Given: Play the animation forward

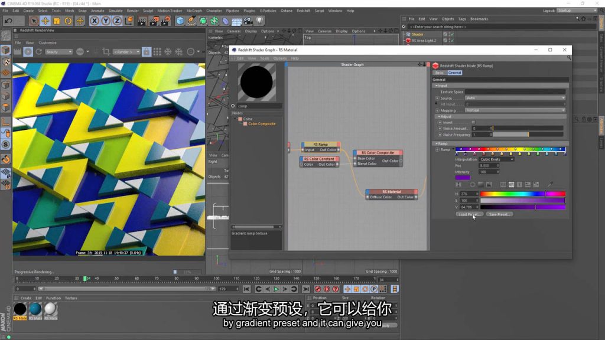Looking at the screenshot, I should [276, 289].
